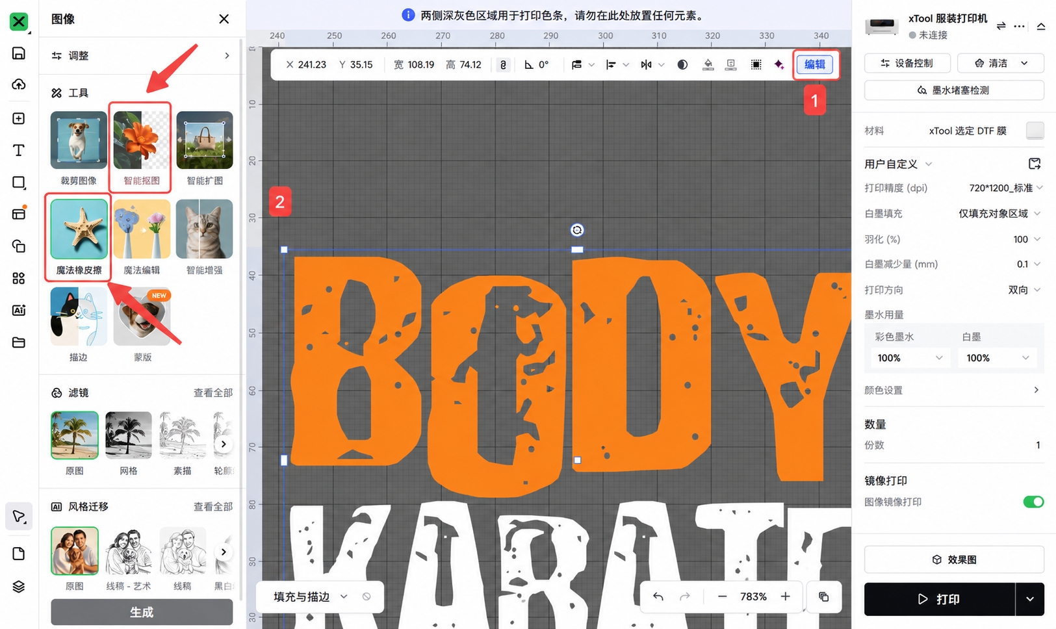Click the contrast half-circle icon in toolbar
Screen dimensions: 1056x629
682,65
